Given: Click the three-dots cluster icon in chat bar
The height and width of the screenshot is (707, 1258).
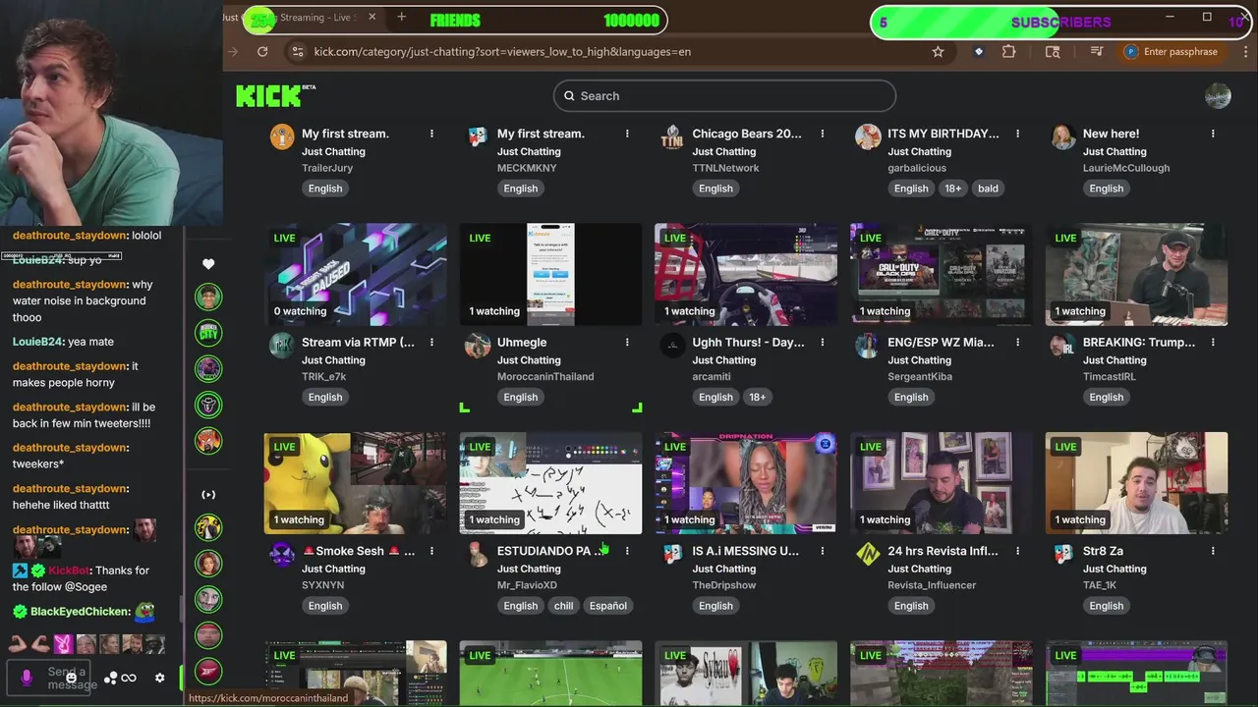Looking at the screenshot, I should tap(110, 678).
